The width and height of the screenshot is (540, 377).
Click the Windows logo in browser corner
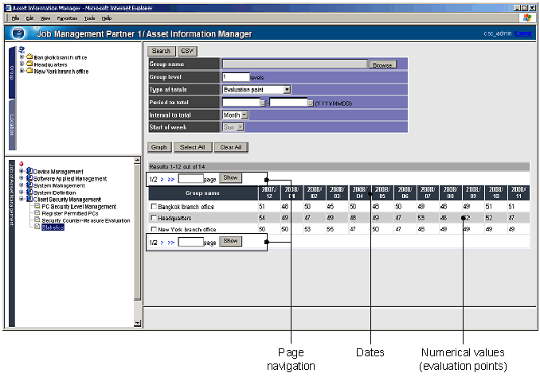[x=526, y=17]
